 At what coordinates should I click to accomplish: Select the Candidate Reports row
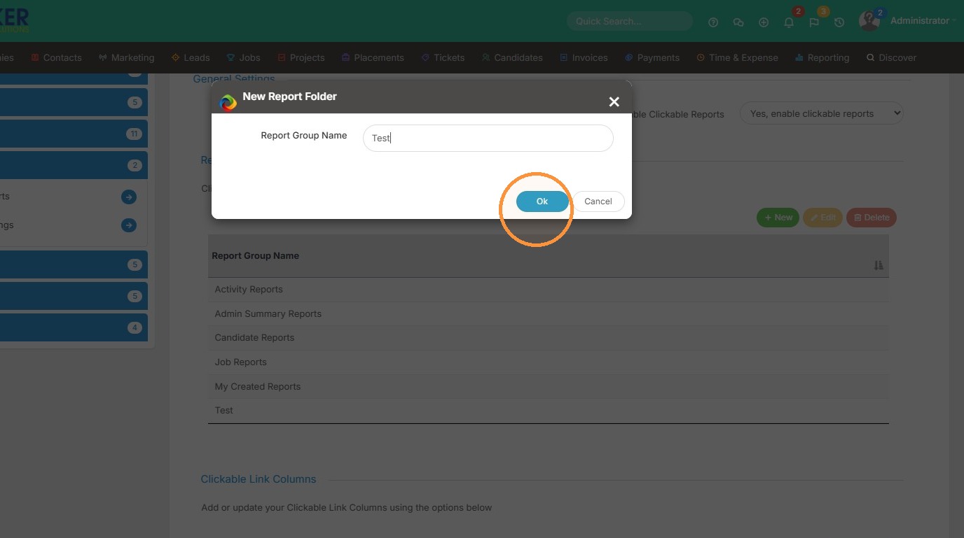coord(549,338)
